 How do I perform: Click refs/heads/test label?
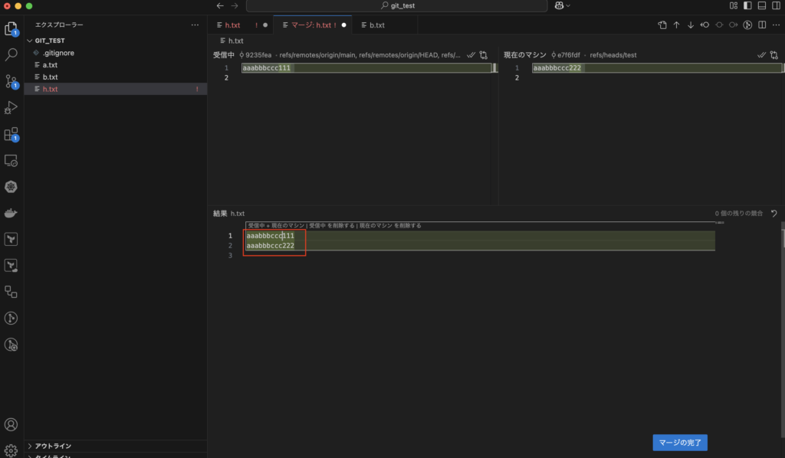(613, 55)
